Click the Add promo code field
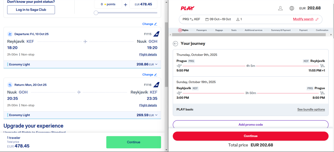Screen dimensions: 334x152 (250, 125)
